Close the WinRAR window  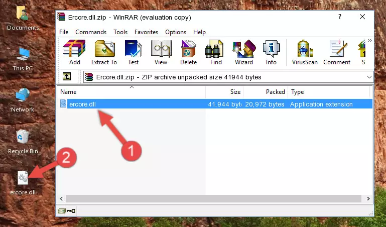point(362,17)
